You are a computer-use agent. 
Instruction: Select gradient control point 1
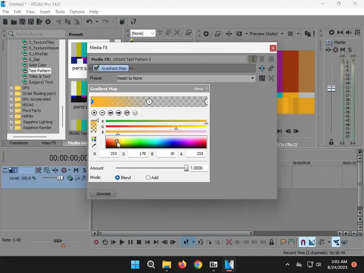pos(149,102)
